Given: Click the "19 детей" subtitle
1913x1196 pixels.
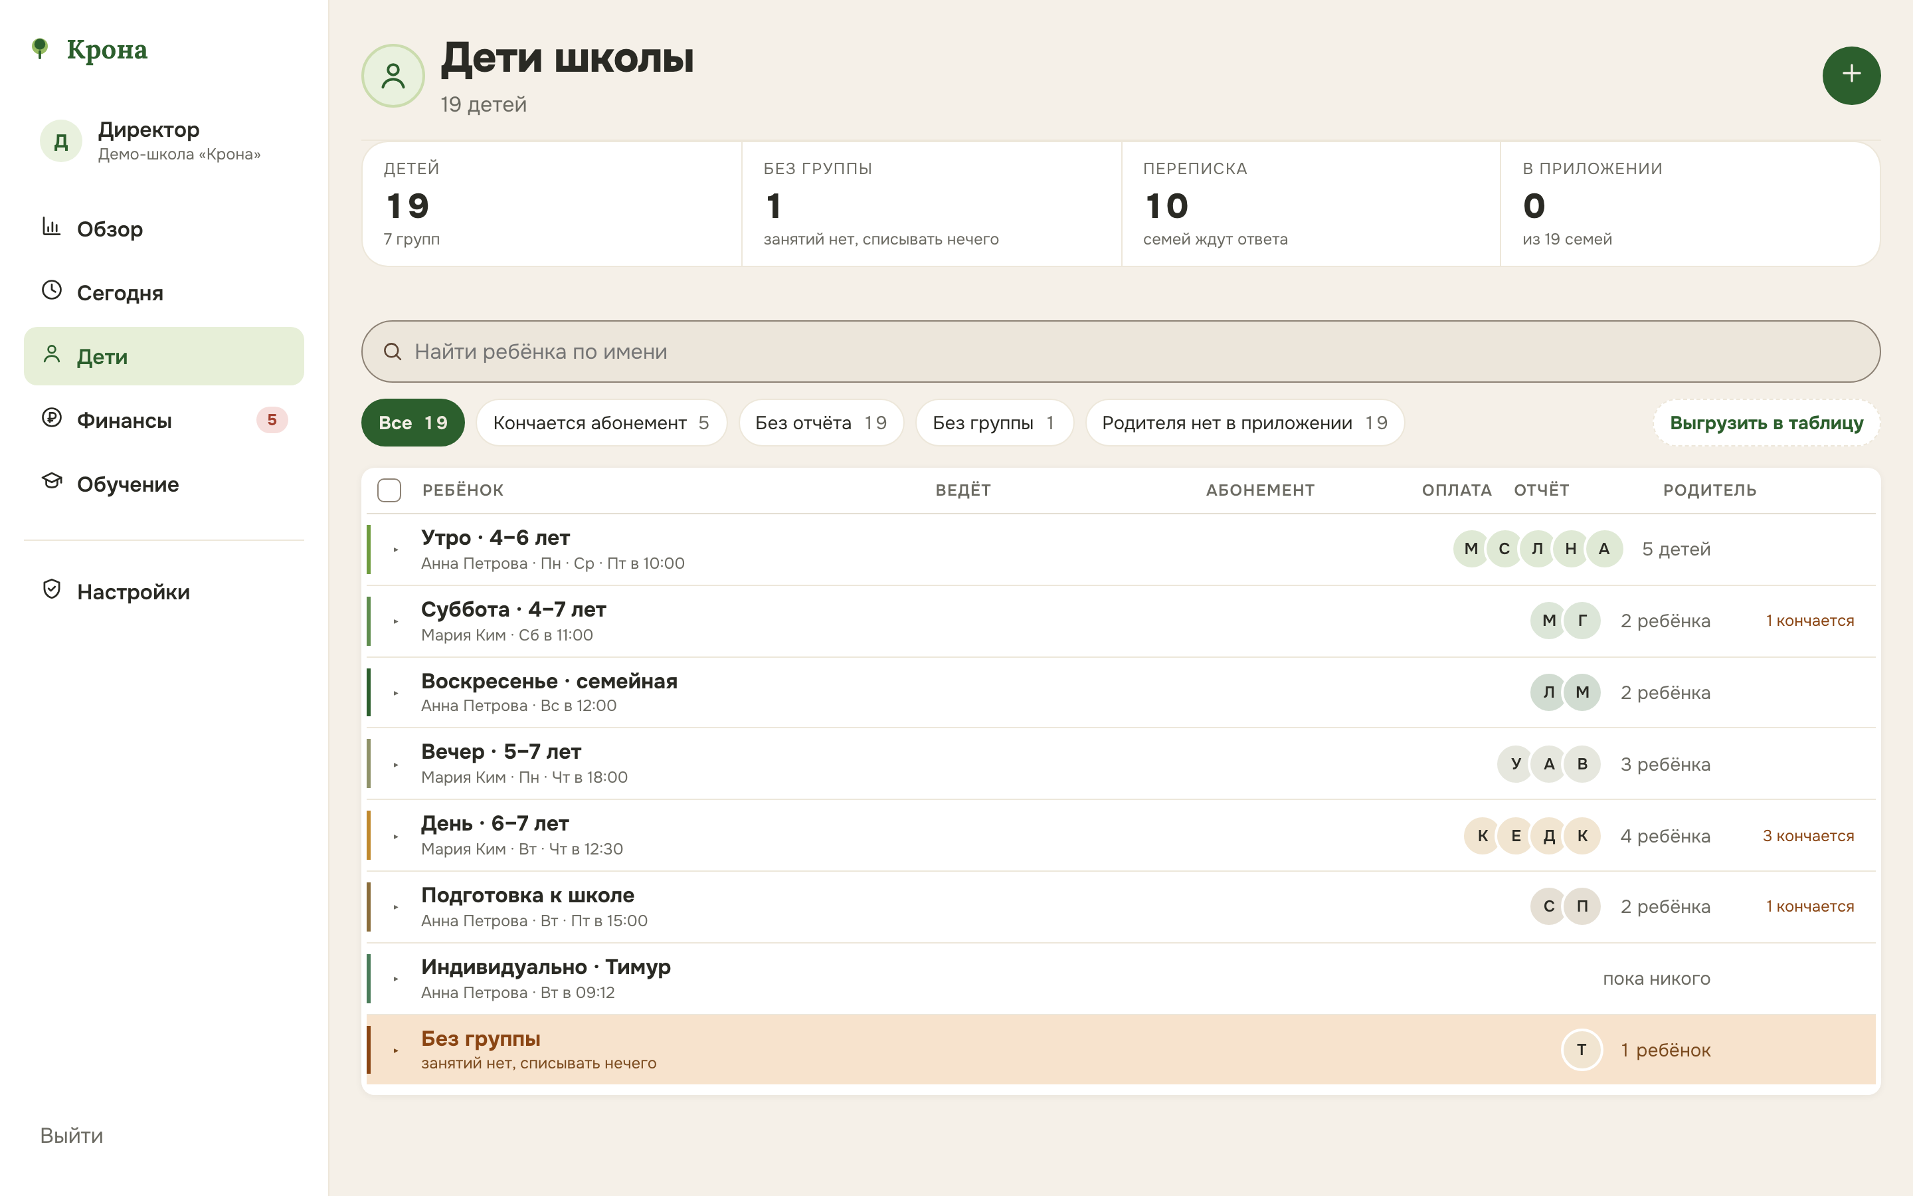Looking at the screenshot, I should point(483,104).
